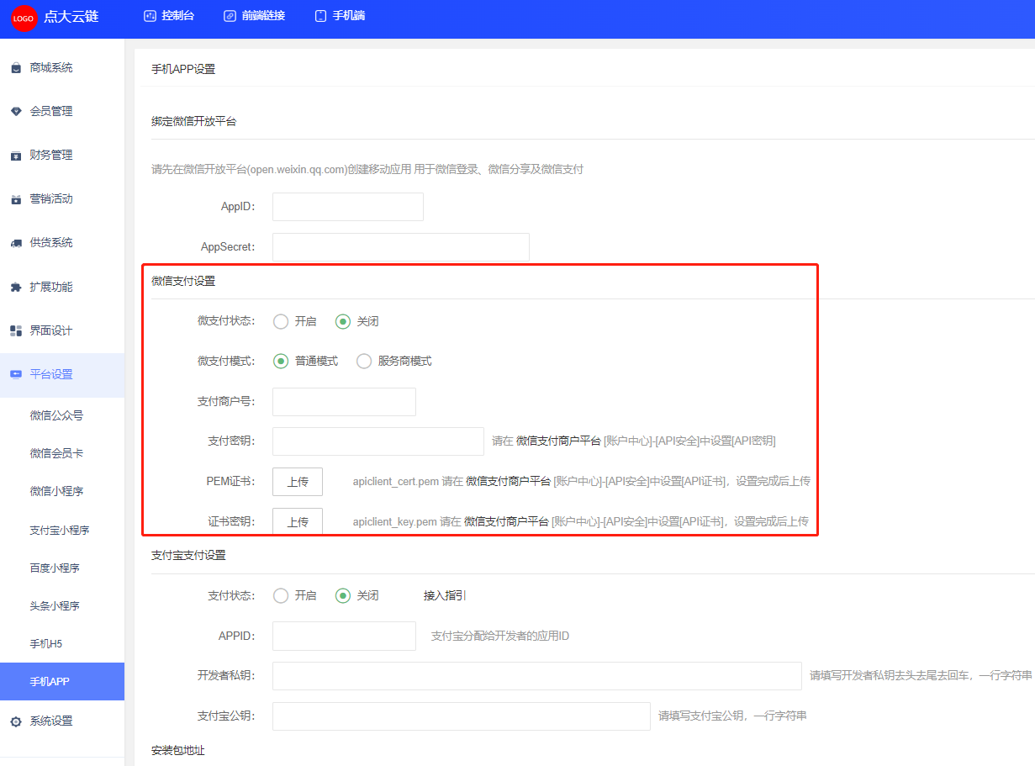Screen dimensions: 1035x766
Task: Open the 前端链接 top menu
Action: click(255, 16)
